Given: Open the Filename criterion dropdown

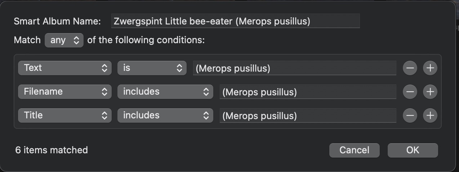Looking at the screenshot, I should [x=65, y=92].
